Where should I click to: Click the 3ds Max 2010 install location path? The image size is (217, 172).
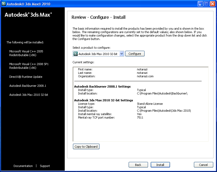[164, 111]
